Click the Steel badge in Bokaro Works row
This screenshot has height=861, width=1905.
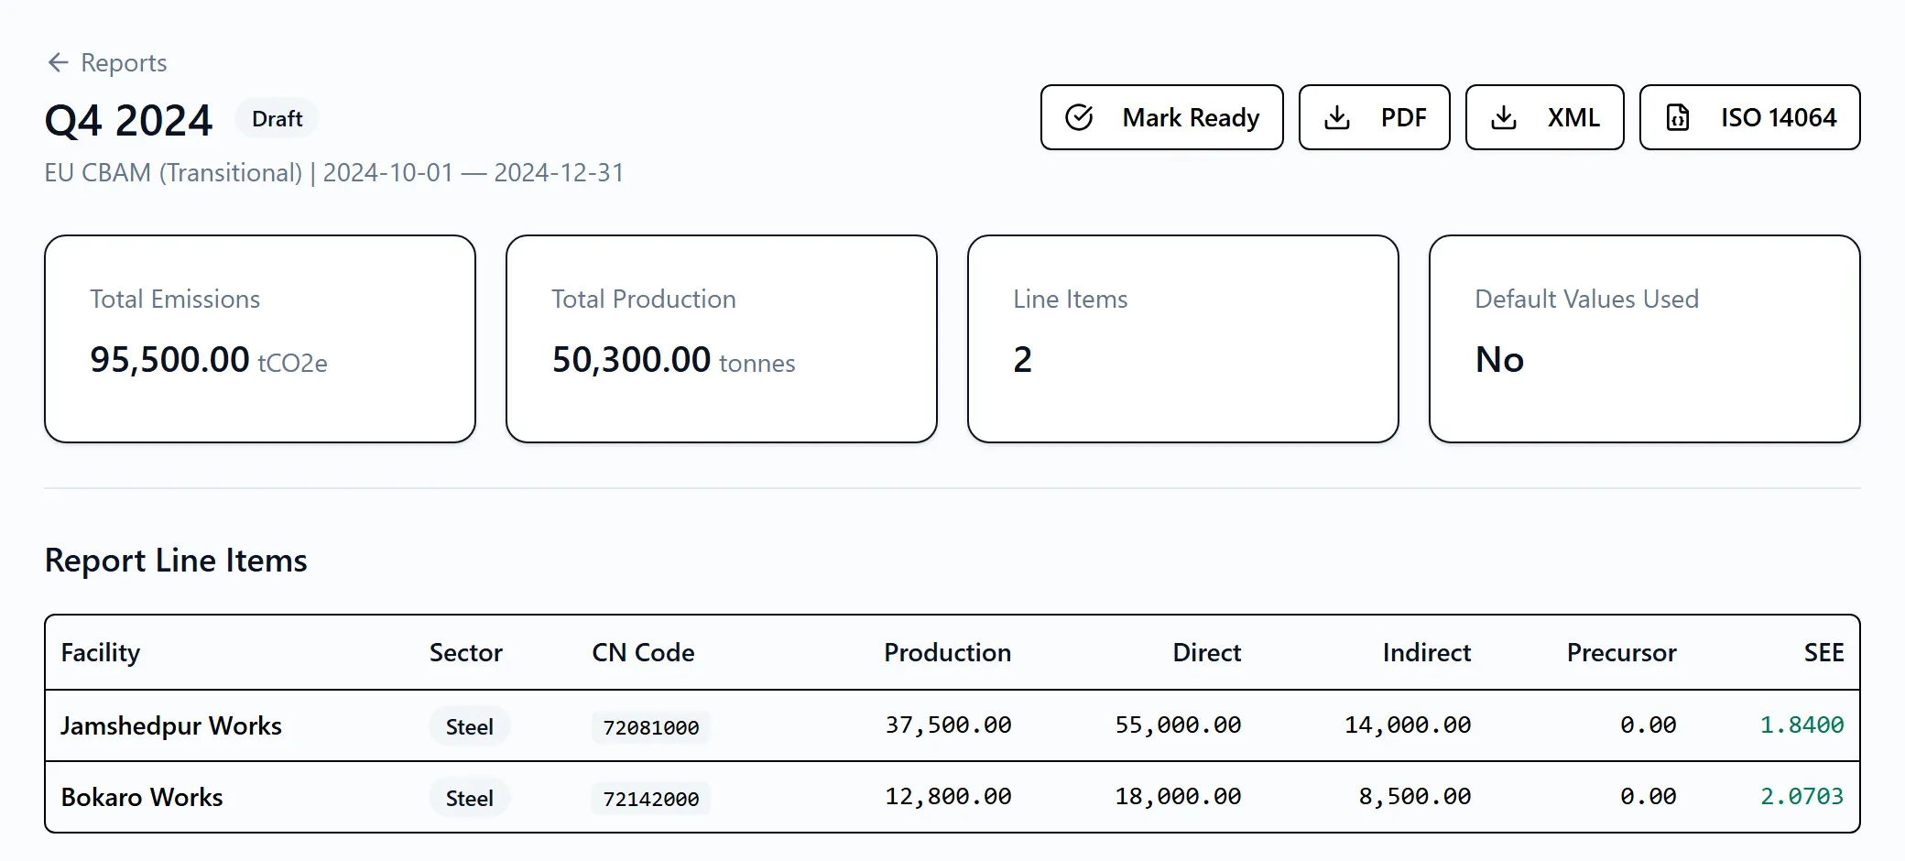point(470,798)
